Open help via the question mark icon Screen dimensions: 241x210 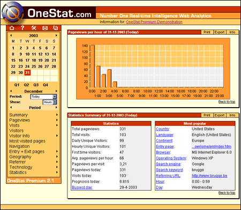pos(22,28)
